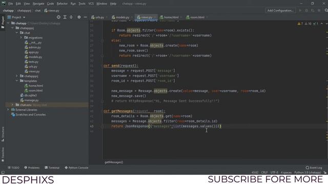Select Scratches and Consoles node
The width and height of the screenshot is (328, 184).
29,114
